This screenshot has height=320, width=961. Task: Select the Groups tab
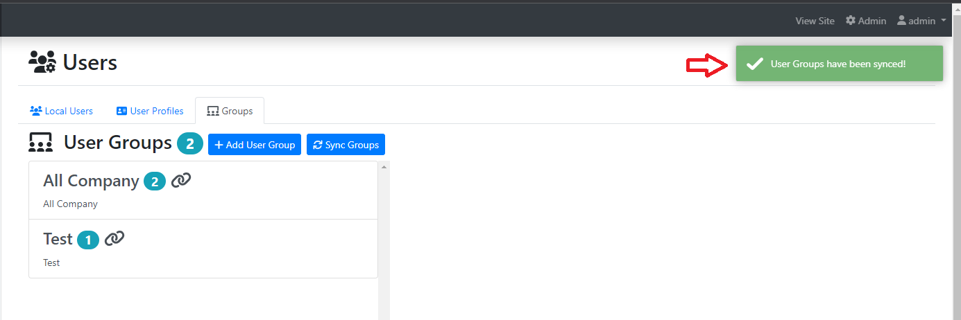point(230,111)
